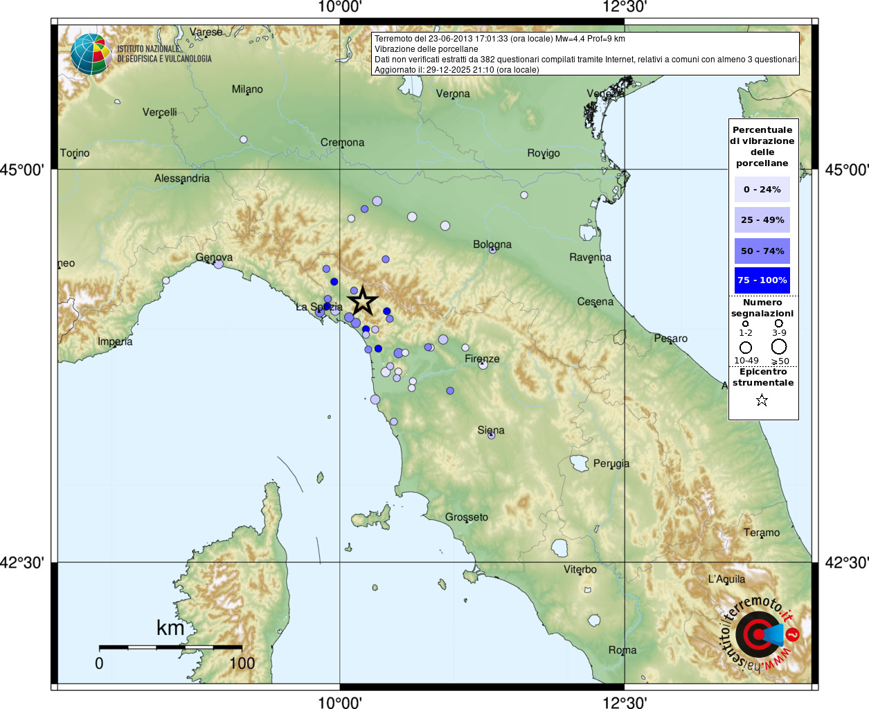The height and width of the screenshot is (709, 869).
Task: Pick the 50 - 74% legend color box
Action: [x=762, y=251]
